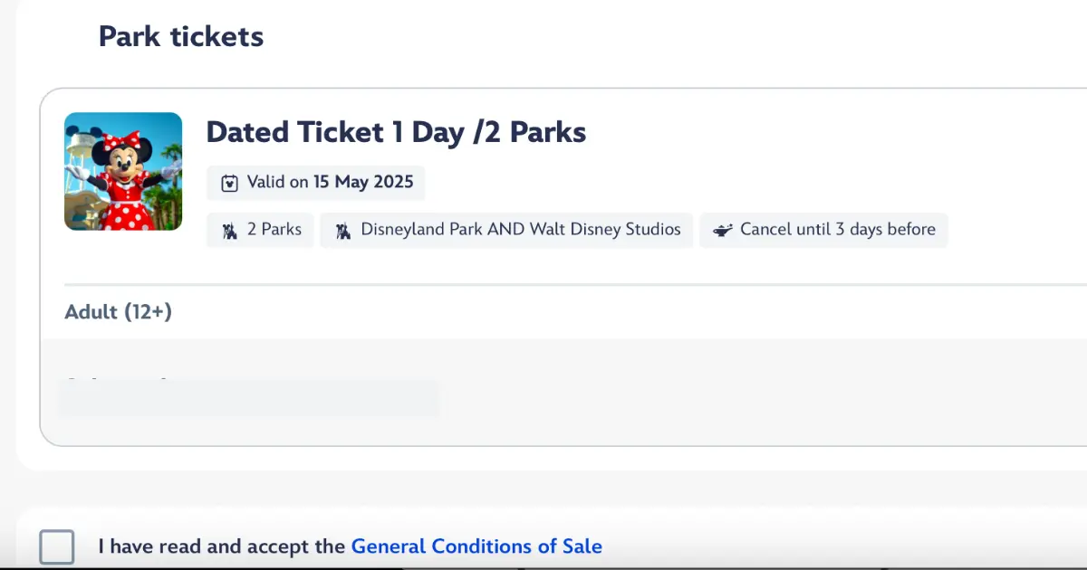Click the blurred grey placeholder bar under Adult

pyautogui.click(x=249, y=397)
